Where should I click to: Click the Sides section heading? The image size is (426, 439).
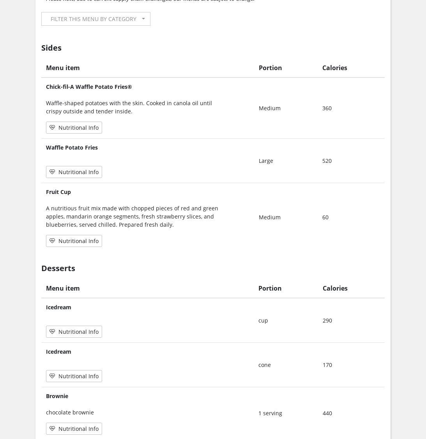tap(51, 48)
